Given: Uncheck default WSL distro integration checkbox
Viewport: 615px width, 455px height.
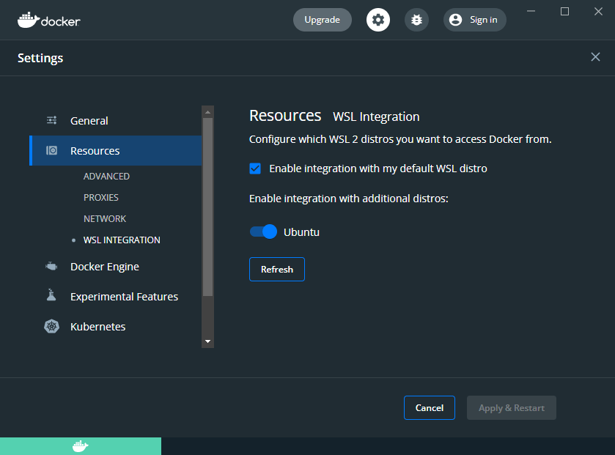Looking at the screenshot, I should pyautogui.click(x=255, y=169).
